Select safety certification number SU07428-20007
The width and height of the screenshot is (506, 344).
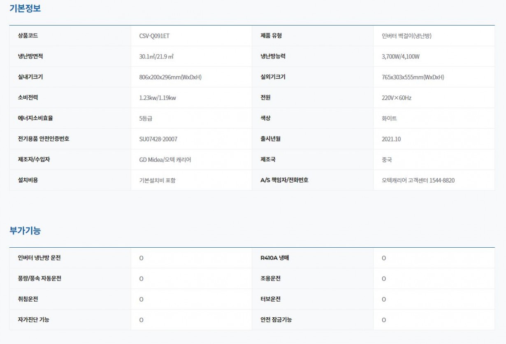click(158, 139)
